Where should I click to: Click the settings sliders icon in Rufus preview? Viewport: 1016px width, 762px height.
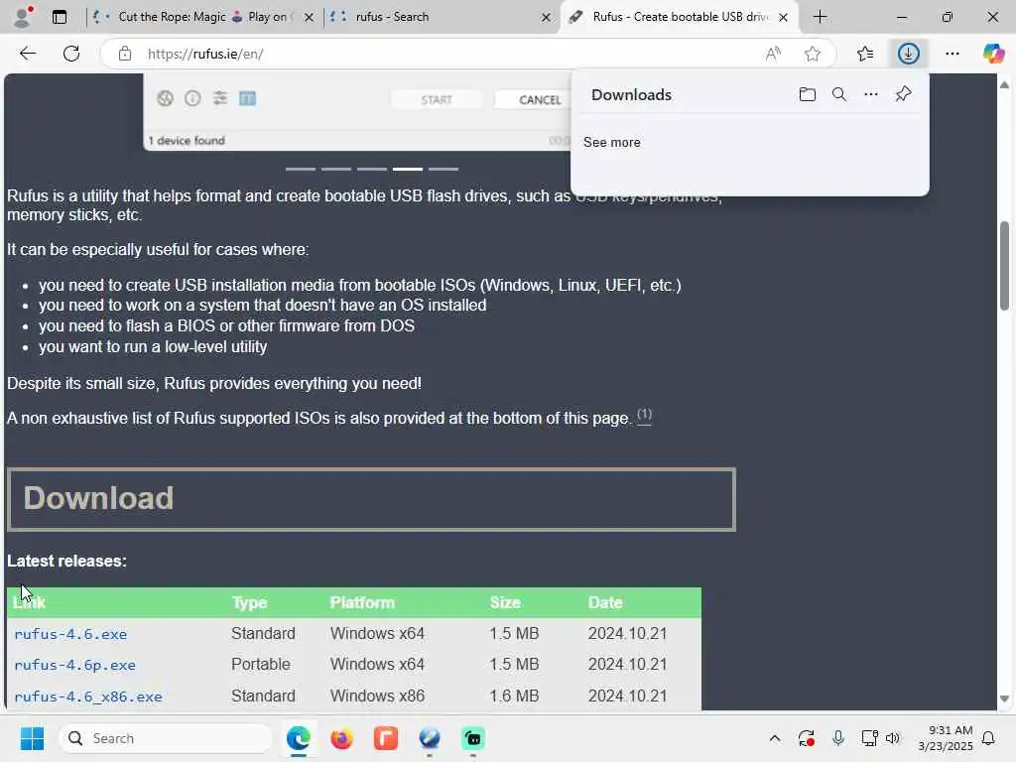pyautogui.click(x=220, y=98)
